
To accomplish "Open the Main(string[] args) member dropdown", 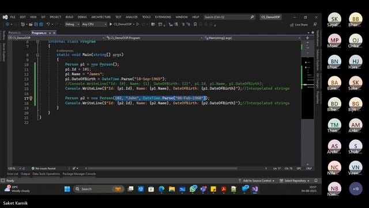I will (253, 38).
